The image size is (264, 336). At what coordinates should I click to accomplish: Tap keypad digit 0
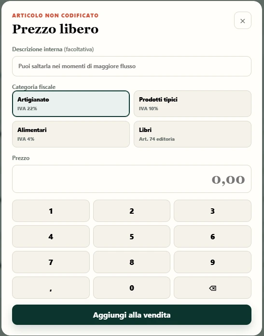pyautogui.click(x=132, y=288)
